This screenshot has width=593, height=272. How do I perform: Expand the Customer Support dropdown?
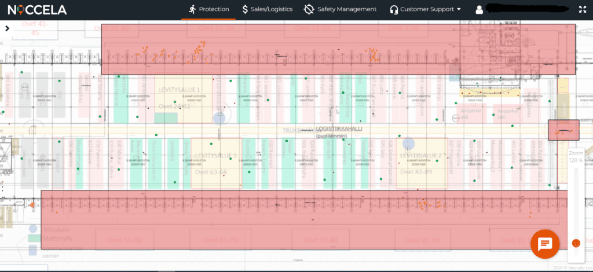click(x=426, y=9)
